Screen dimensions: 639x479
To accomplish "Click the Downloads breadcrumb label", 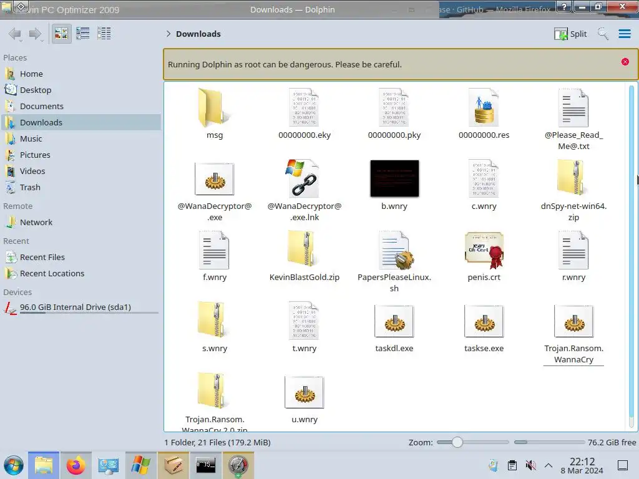I will [198, 34].
